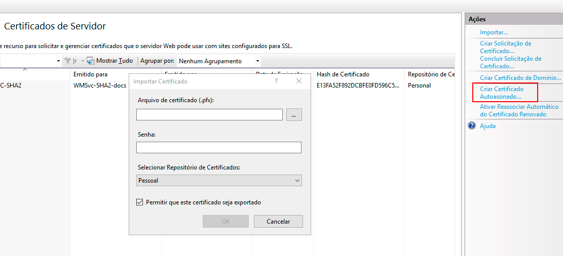Click Concluir Solicitação de Certificado link
The height and width of the screenshot is (256, 563).
coord(511,62)
